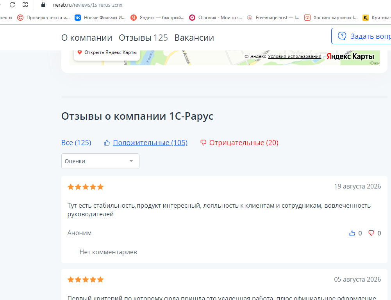Reload the page with the refresh icon
Viewport: 391px width, 300px height.
click(12, 5)
